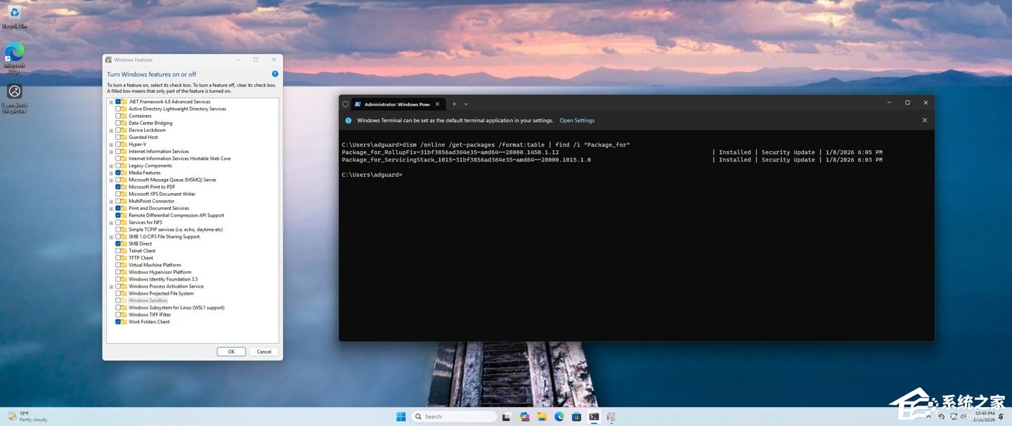This screenshot has width=1012, height=426.
Task: Select the Windows Features taskbar icon
Action: point(611,416)
